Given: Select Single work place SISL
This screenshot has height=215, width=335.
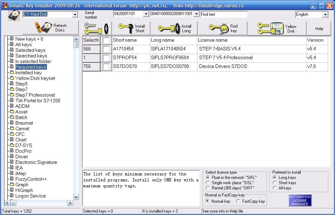Looking at the screenshot, I should click(208, 183).
